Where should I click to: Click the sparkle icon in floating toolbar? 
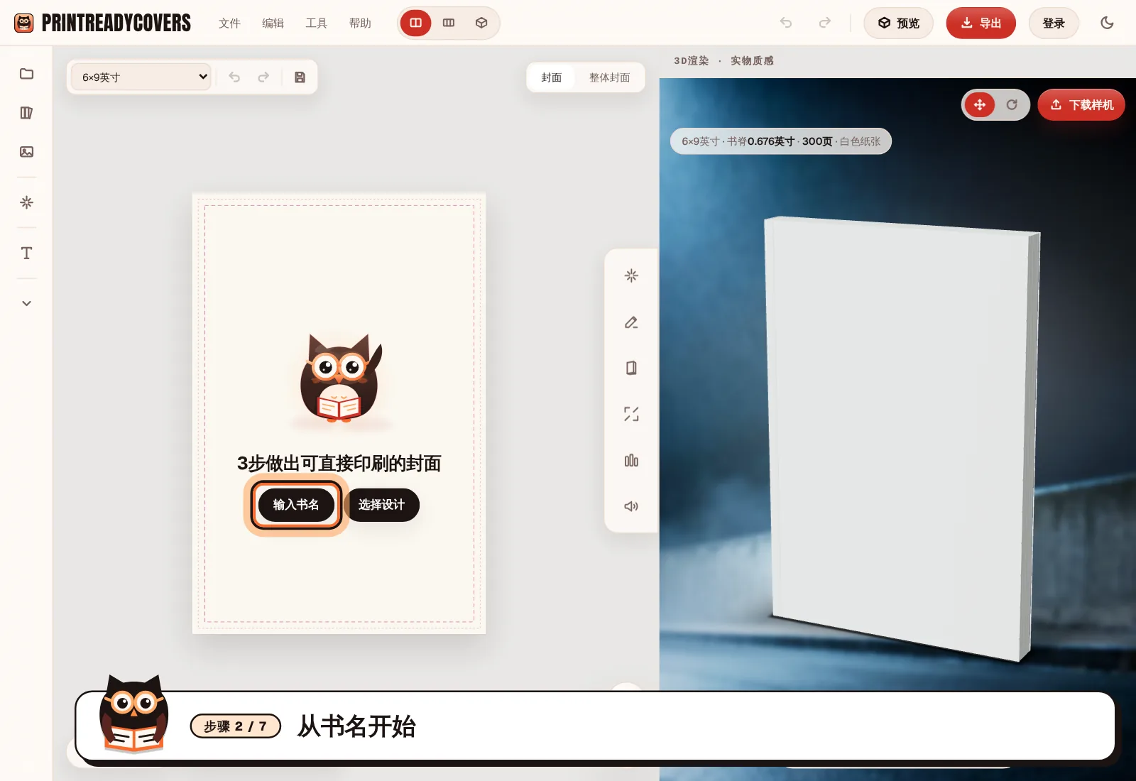(631, 275)
